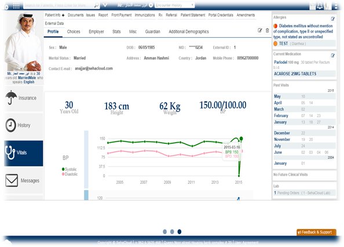The width and height of the screenshot is (344, 247).
Task: Edit the patient profile with the pencil icon
Action: coord(260,30)
